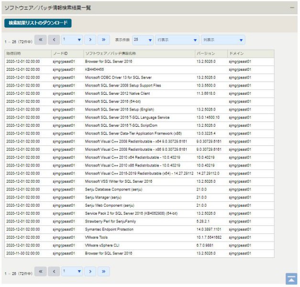This screenshot has height=287, width=300.
Task: Go to next page using bottom pagination
Action: coord(90,271)
